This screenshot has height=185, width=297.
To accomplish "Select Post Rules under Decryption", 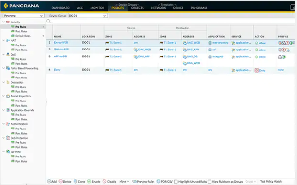I will pos(21,91).
